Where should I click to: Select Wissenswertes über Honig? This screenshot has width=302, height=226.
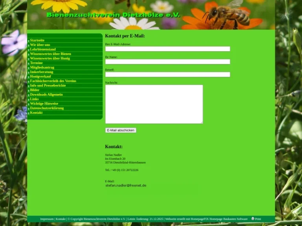pyautogui.click(x=50, y=58)
